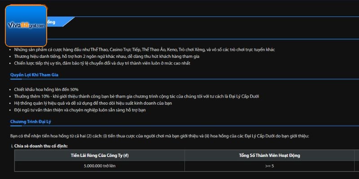Click the Chiến lược tiếp thị uy tín bullet
359x179 pixels.
[102, 63]
